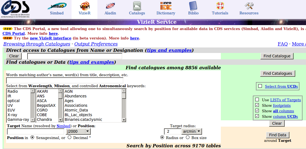Click up arrow of Mission list scrollbar
306x149 pixels.
[60, 91]
